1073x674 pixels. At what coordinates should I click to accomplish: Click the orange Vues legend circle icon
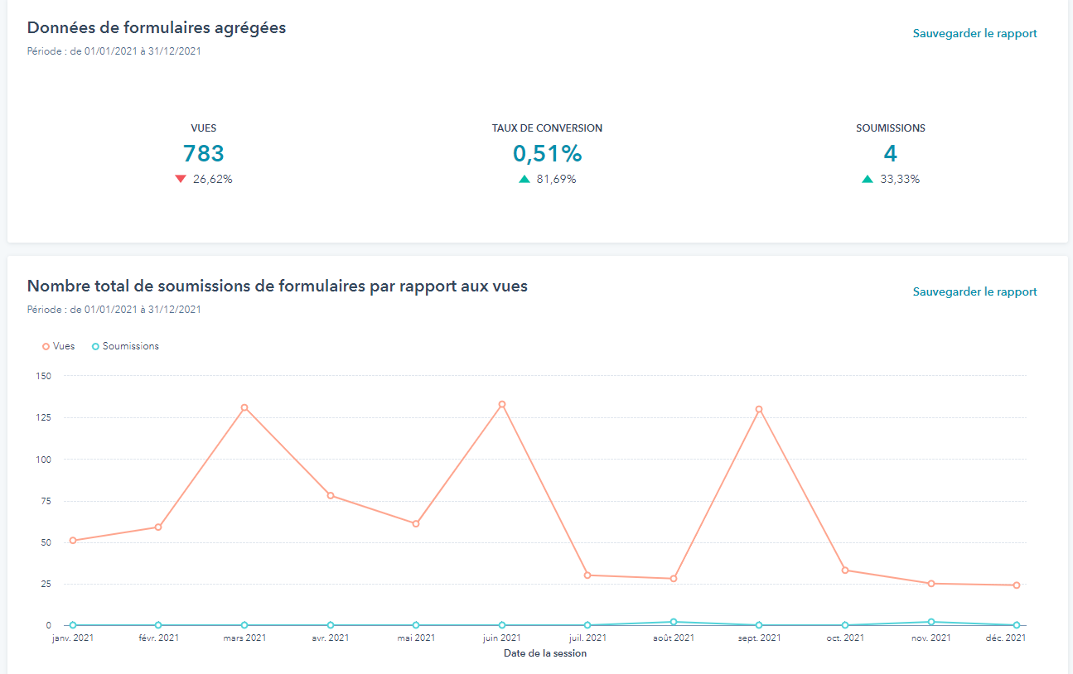(46, 346)
